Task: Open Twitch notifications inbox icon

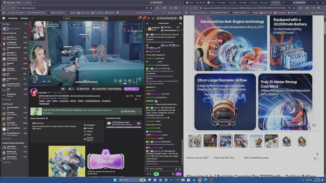Action: tap(140, 18)
